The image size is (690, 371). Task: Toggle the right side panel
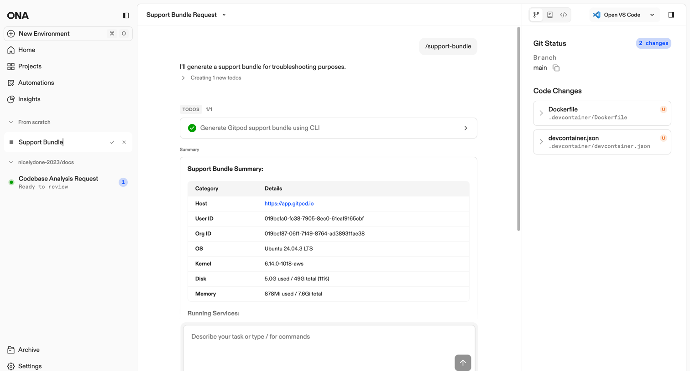[671, 15]
